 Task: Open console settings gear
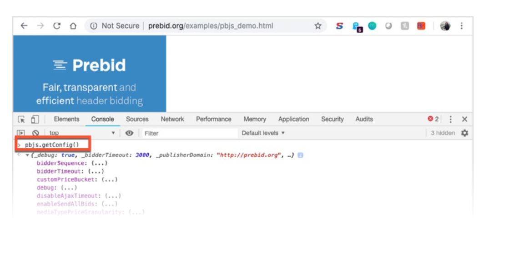click(x=464, y=133)
